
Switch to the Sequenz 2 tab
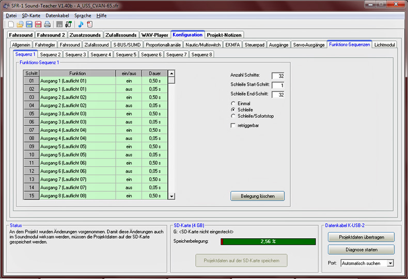(x=50, y=54)
